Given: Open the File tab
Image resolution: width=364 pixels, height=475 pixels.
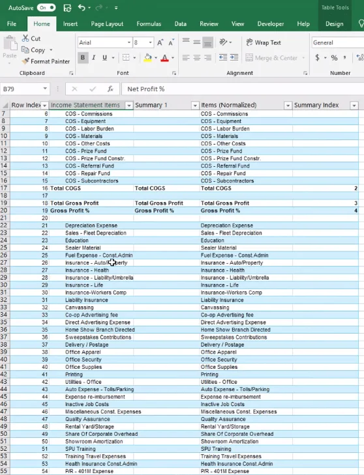Looking at the screenshot, I should point(12,23).
